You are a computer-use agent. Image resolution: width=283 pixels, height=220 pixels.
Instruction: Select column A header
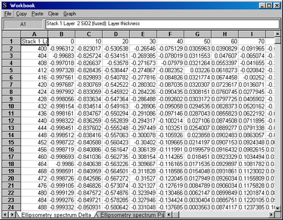[35, 34]
